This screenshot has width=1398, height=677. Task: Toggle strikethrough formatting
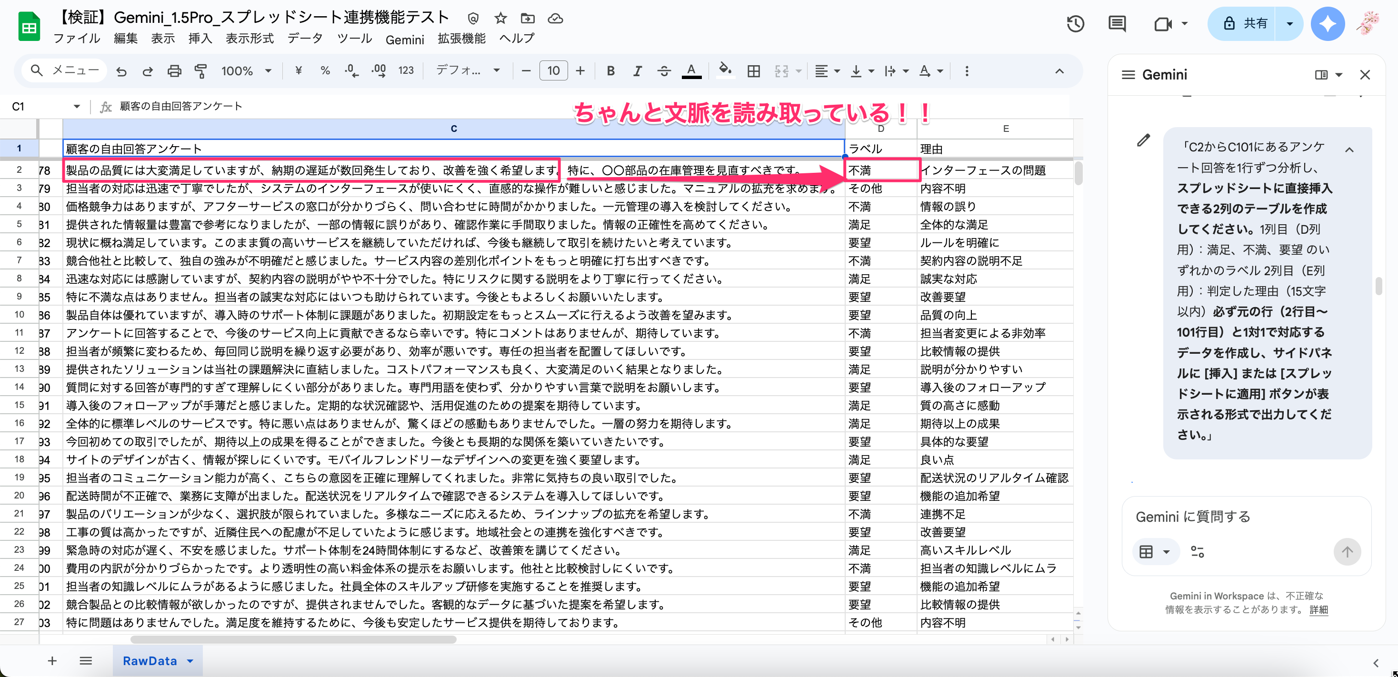click(x=664, y=71)
